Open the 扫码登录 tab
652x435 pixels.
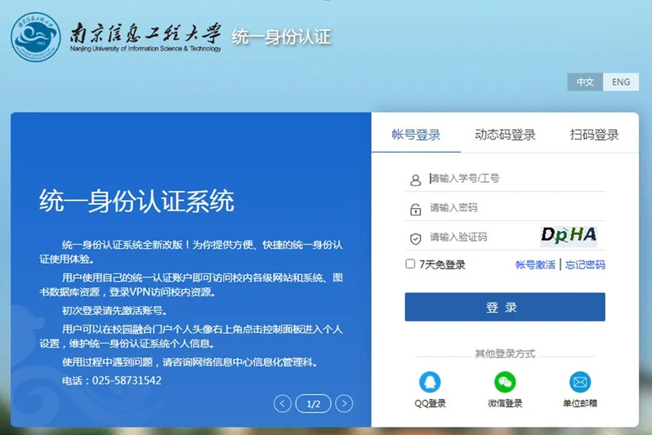click(x=594, y=135)
